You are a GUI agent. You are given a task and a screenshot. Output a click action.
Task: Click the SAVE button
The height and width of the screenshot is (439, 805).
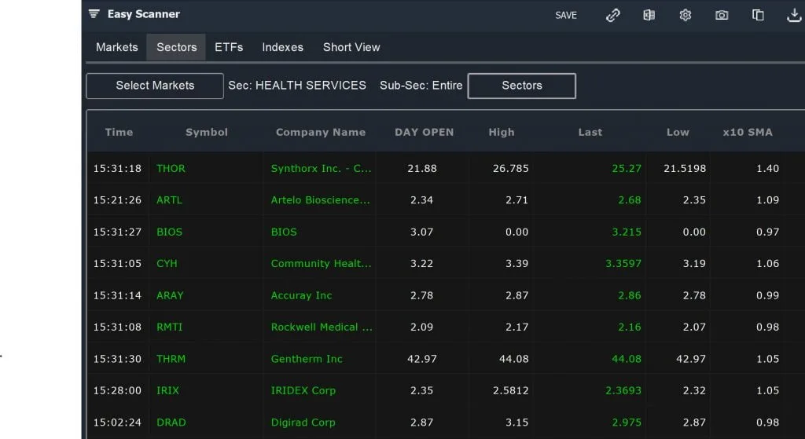(566, 16)
